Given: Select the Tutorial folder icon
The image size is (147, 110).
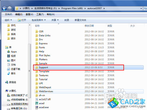Looking at the screenshot, I should [x=36, y=79].
